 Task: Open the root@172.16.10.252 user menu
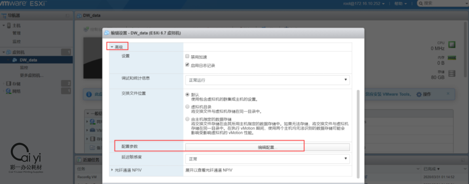click(x=364, y=4)
